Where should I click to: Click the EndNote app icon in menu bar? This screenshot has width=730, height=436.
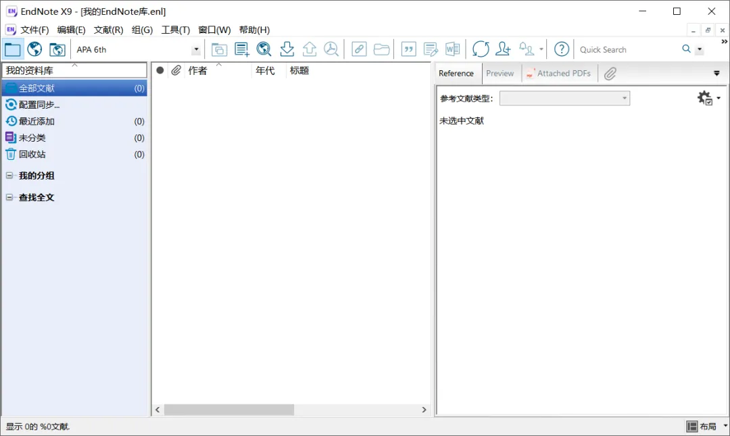click(x=11, y=30)
